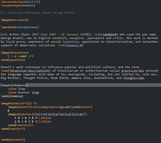This screenshot has height=143, width=161.
Task: Click the underlined text 'Orwellian-descriptivet'
Action: (x=30, y=71)
